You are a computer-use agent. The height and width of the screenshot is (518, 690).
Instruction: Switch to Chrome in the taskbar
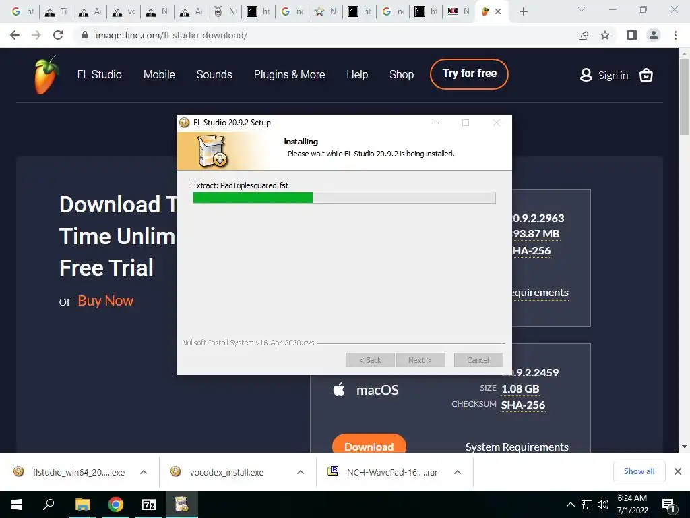[116, 505]
